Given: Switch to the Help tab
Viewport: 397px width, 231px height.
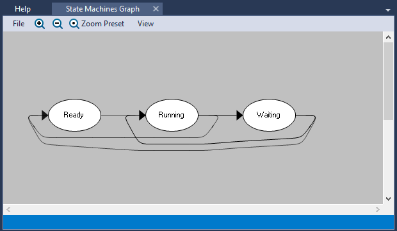Looking at the screenshot, I should pyautogui.click(x=23, y=9).
